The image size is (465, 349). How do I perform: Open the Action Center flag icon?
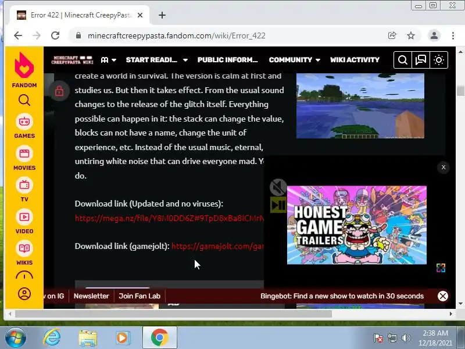click(378, 338)
